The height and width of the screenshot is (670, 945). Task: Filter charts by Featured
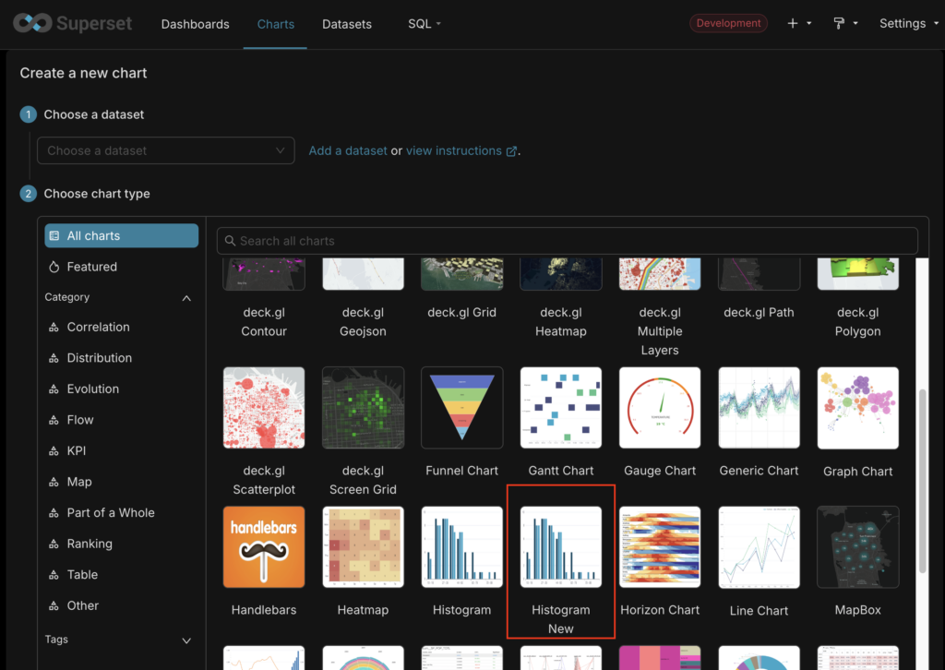click(x=91, y=267)
